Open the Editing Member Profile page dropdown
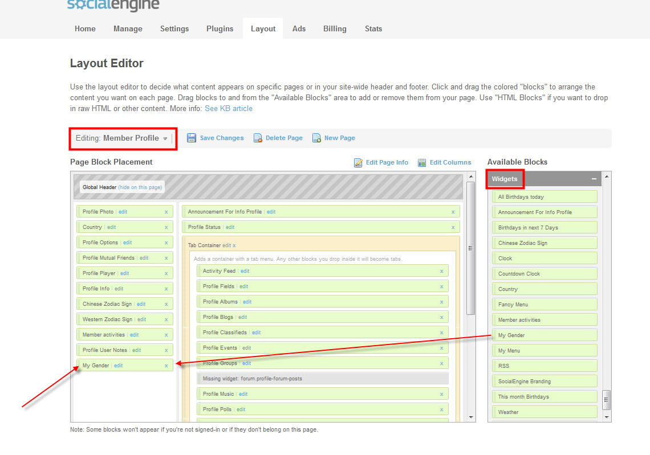650x455 pixels. point(165,138)
